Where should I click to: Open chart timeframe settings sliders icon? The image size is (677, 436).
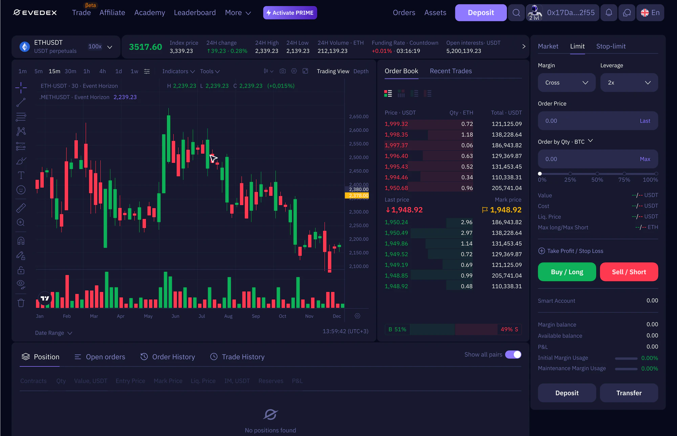pyautogui.click(x=147, y=71)
